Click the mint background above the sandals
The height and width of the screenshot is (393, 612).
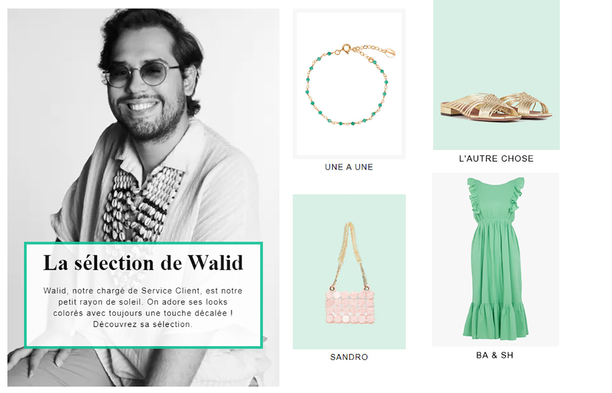(x=496, y=44)
